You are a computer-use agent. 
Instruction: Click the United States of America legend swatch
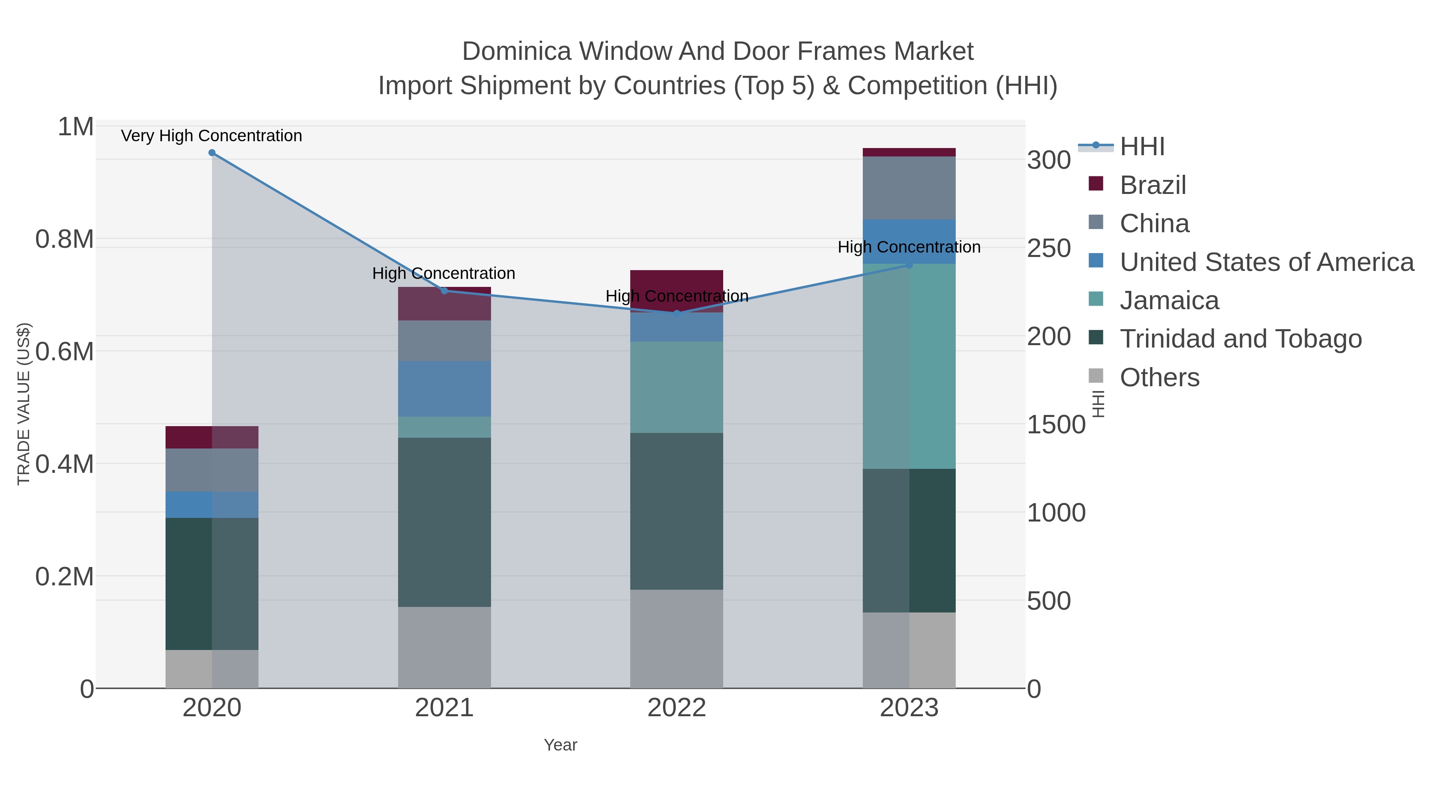(x=1096, y=261)
